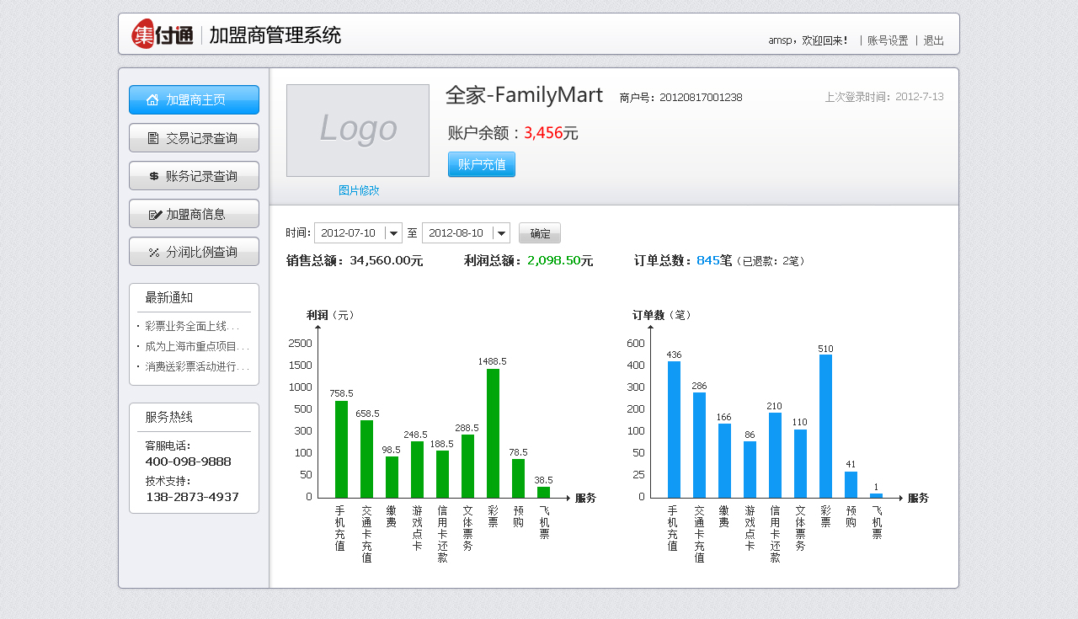Viewport: 1078px width, 619px height.
Task: Click the blue orders bar labeled 286
Action: [x=699, y=445]
